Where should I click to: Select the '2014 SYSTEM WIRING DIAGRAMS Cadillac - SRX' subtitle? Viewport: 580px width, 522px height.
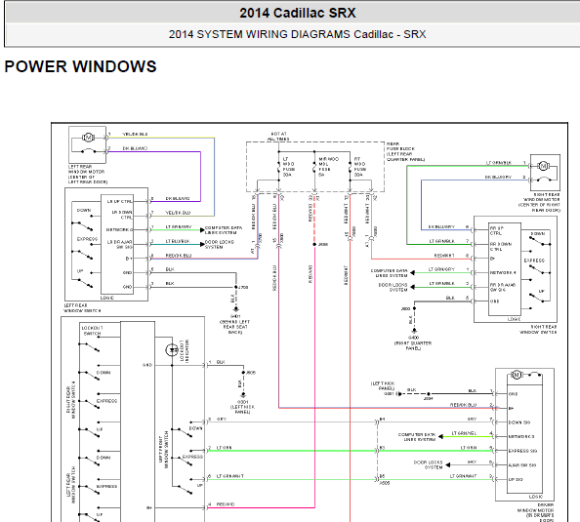coord(298,34)
